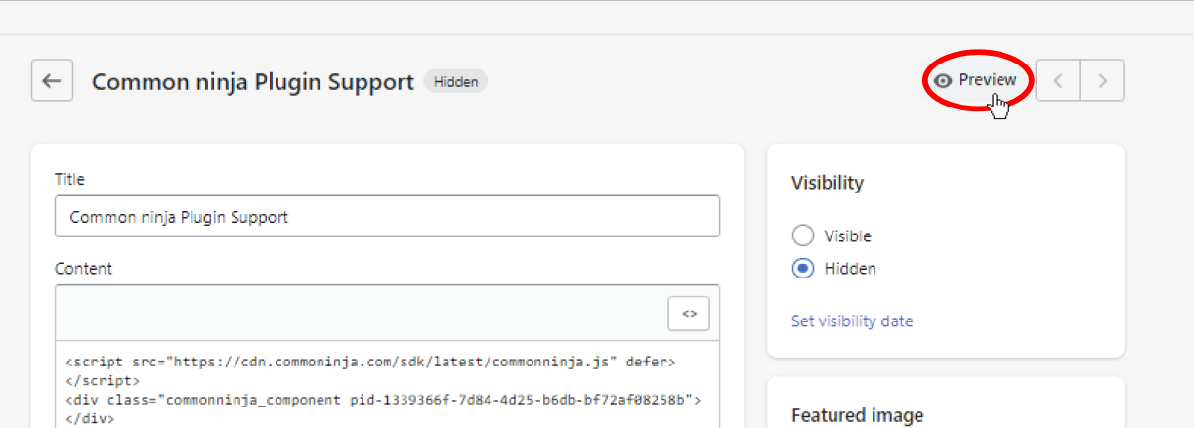Click the eye icon beside Preview
The width and height of the screenshot is (1194, 428).
click(x=943, y=81)
